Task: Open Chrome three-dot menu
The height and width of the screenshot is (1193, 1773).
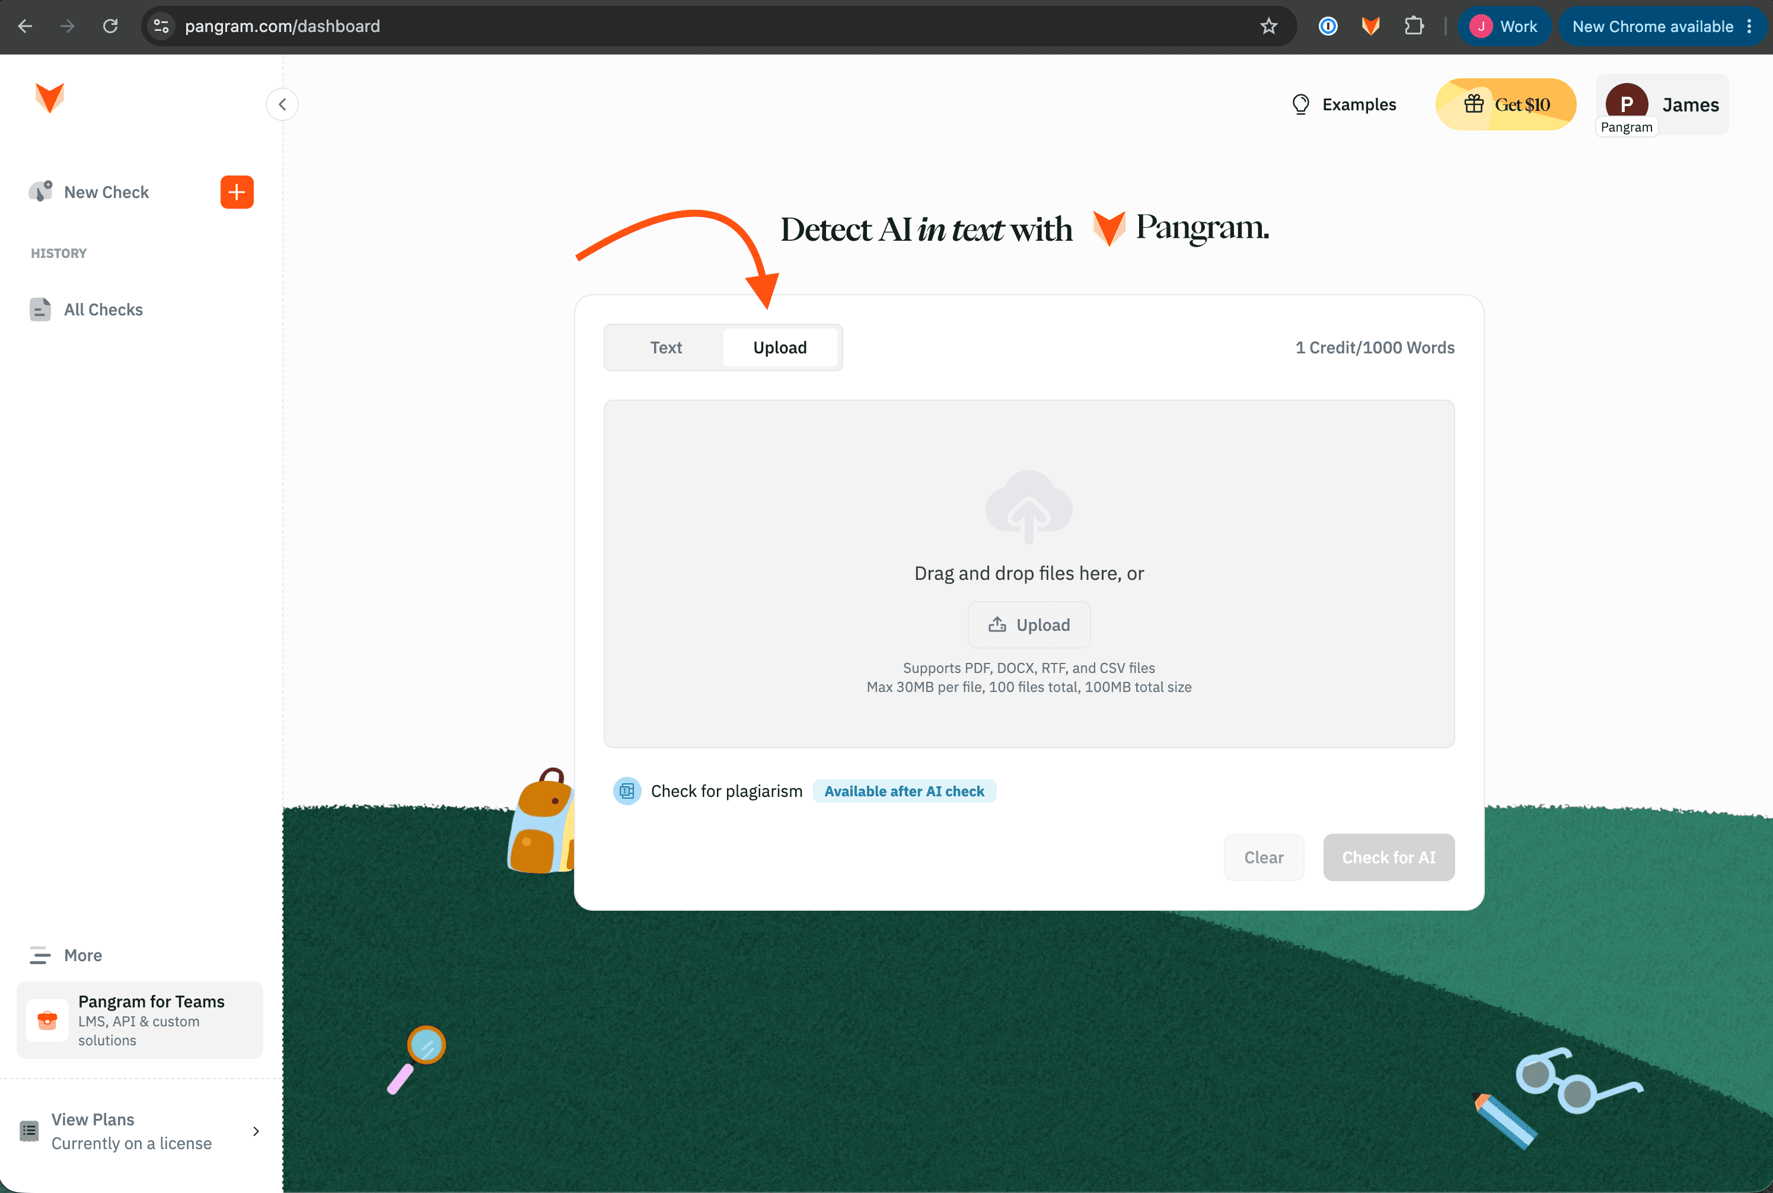Action: (1749, 27)
